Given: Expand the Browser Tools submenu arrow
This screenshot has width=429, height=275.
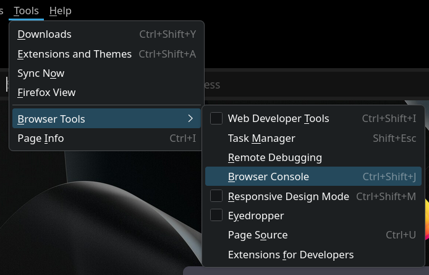Looking at the screenshot, I should [190, 118].
